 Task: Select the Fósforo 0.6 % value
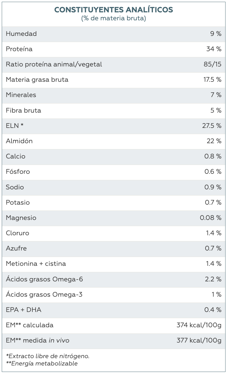click(213, 172)
